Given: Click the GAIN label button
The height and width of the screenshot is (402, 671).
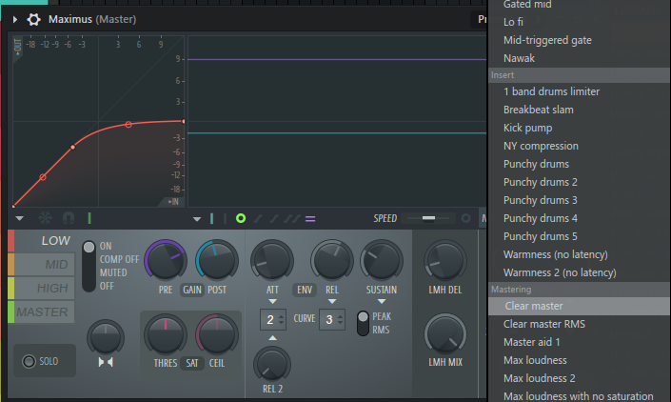Looking at the screenshot, I should 192,290.
